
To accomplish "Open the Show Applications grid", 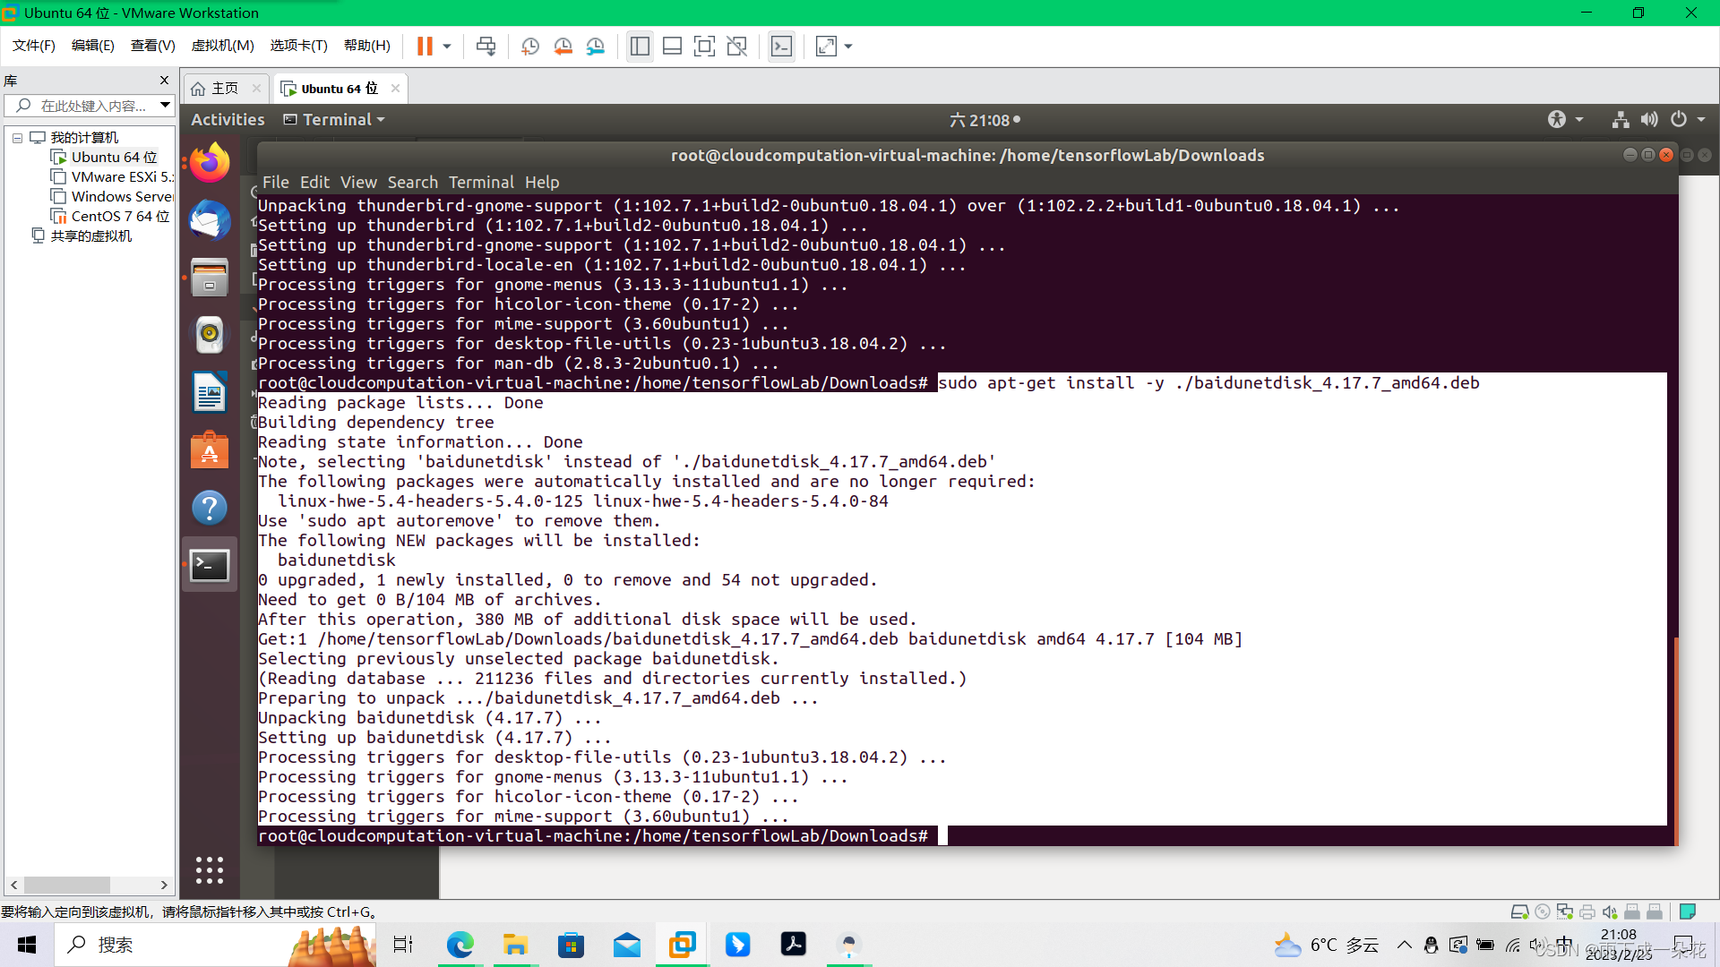I will [210, 869].
